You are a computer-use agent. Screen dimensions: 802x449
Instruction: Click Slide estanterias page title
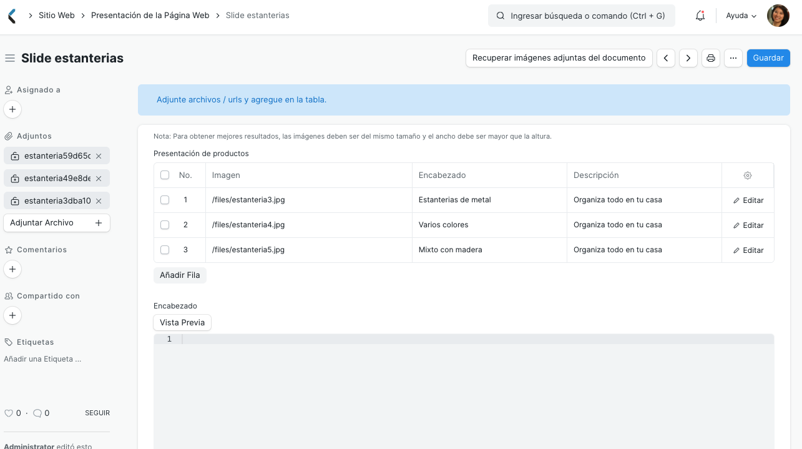(72, 58)
